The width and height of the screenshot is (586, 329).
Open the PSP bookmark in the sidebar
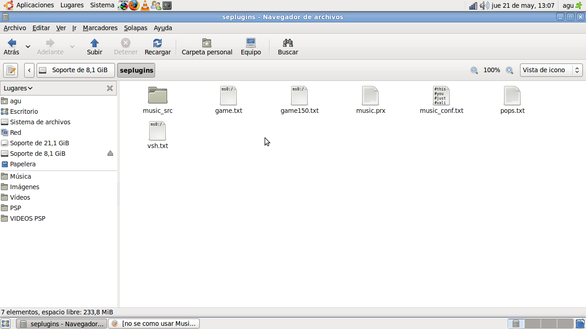point(59,208)
